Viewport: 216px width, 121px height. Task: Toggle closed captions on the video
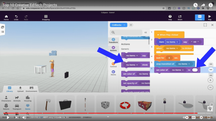coord(194,117)
